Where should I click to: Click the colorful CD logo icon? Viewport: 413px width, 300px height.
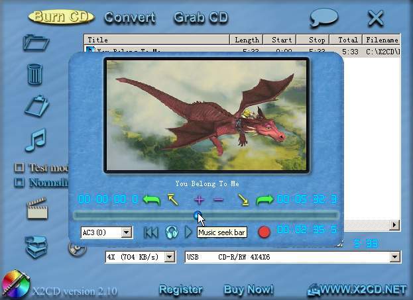[16, 285]
